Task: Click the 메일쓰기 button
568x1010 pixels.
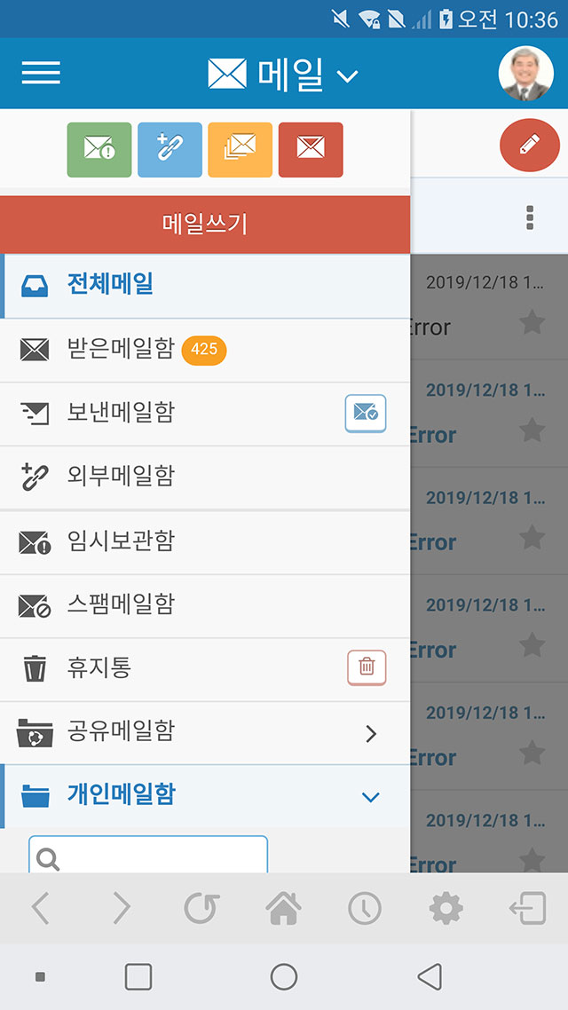Action: pyautogui.click(x=205, y=225)
